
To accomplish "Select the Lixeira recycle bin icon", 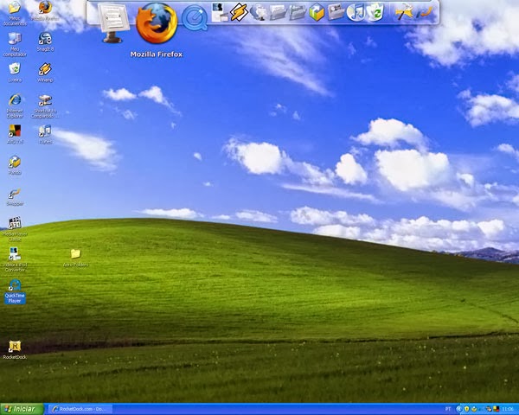I will (x=15, y=72).
